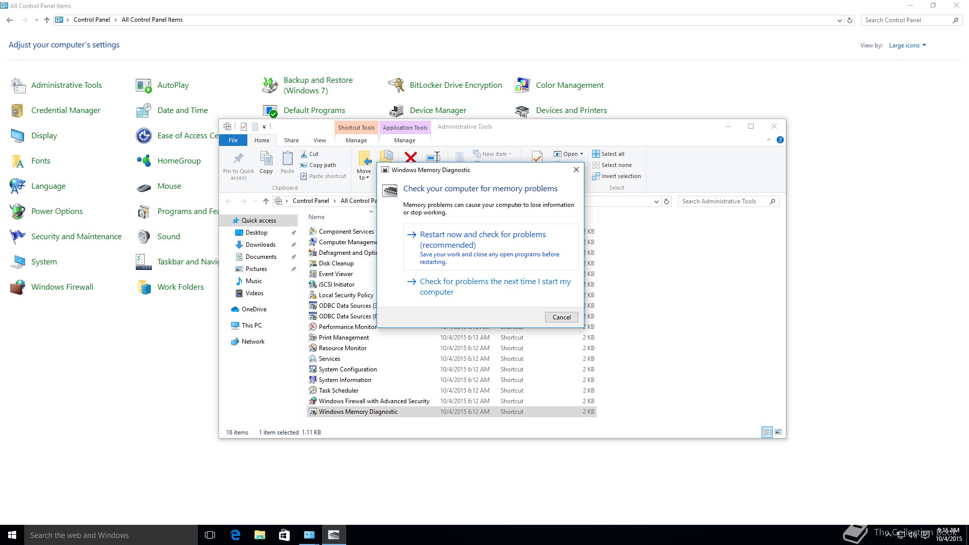Viewport: 969px width, 545px height.
Task: Open the Explorer ribbon help icon
Action: pyautogui.click(x=780, y=140)
